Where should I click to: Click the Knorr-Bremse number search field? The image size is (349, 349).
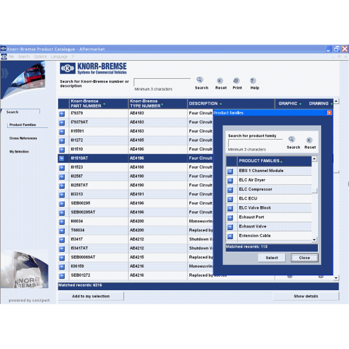pos(162,82)
